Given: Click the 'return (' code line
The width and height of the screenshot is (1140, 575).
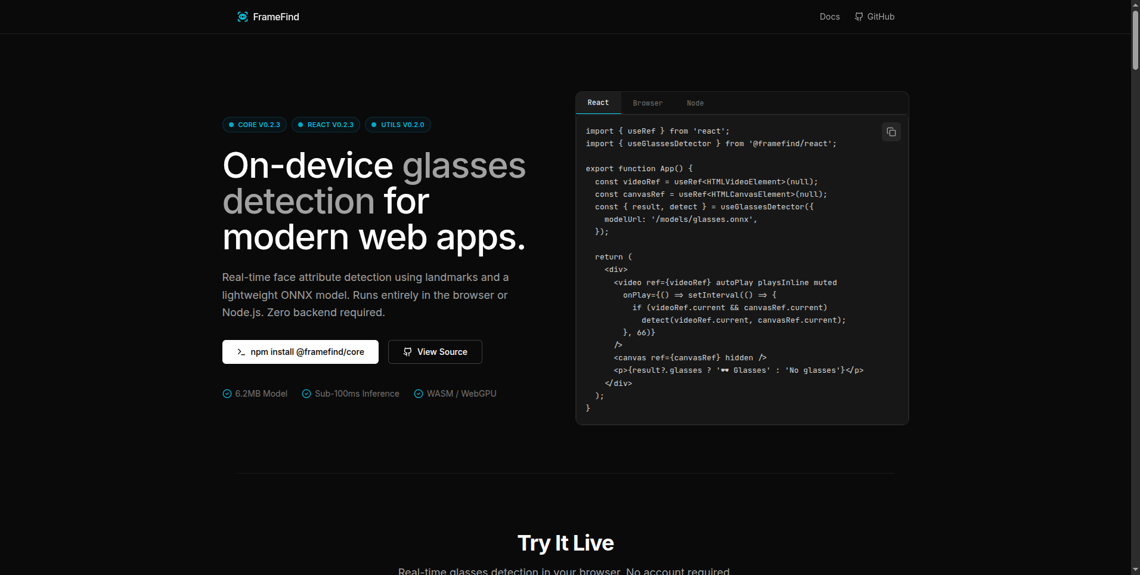Looking at the screenshot, I should [614, 257].
